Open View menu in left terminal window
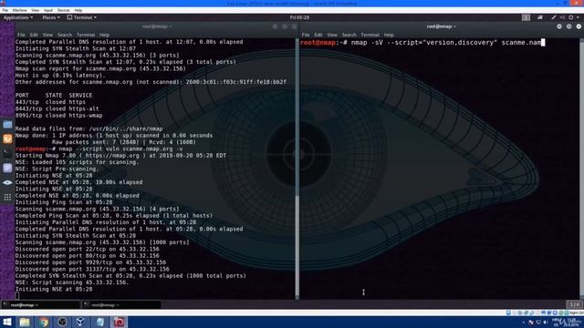 click(x=47, y=35)
